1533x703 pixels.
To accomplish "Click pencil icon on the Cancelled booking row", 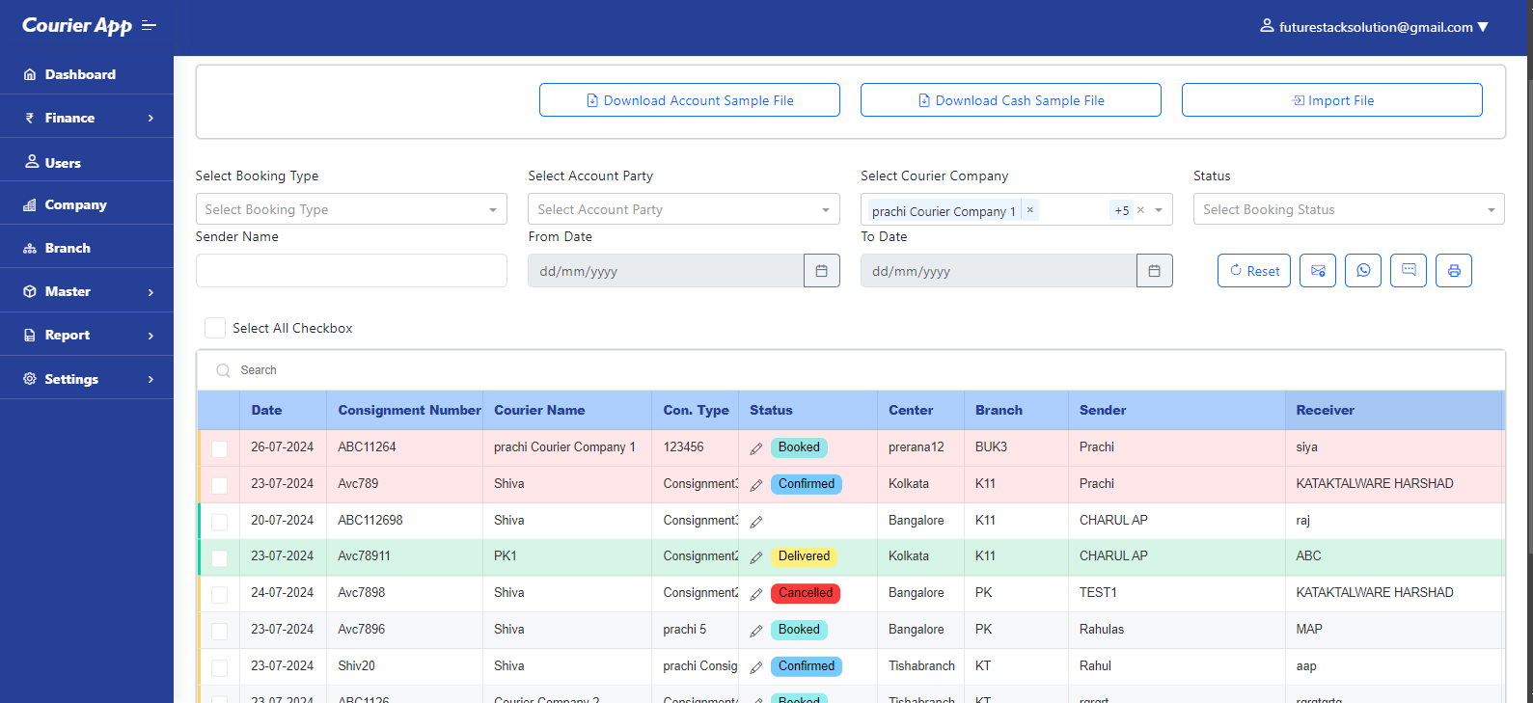I will click(756, 594).
